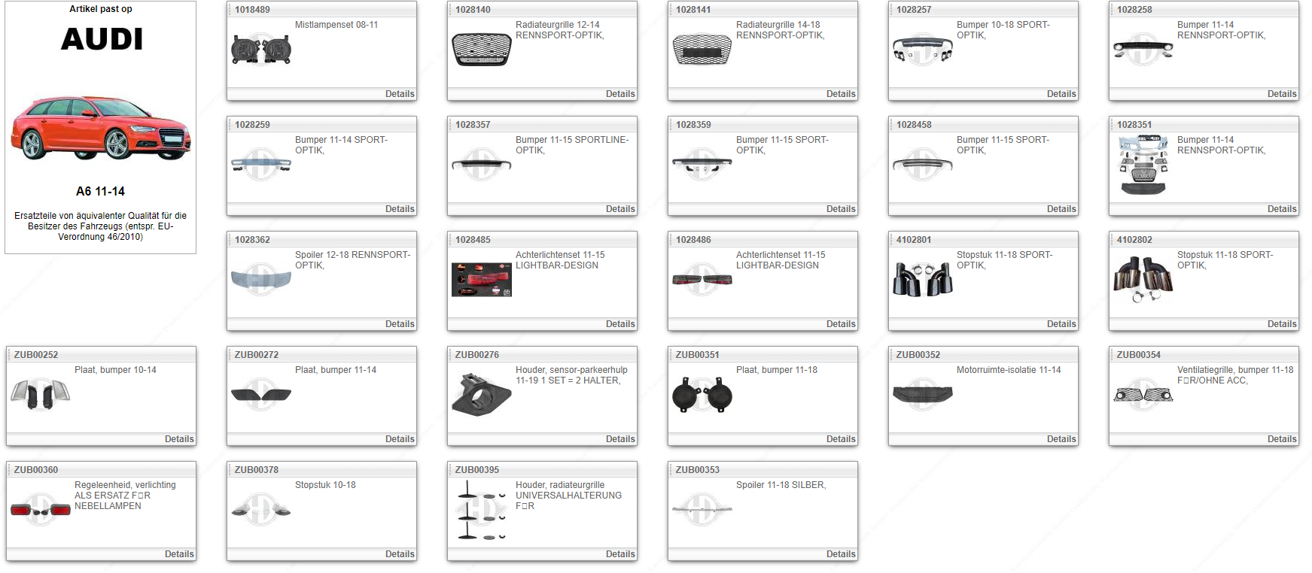Select the red Audi A6 car image
Screen dimensions: 1312x573
tap(101, 127)
